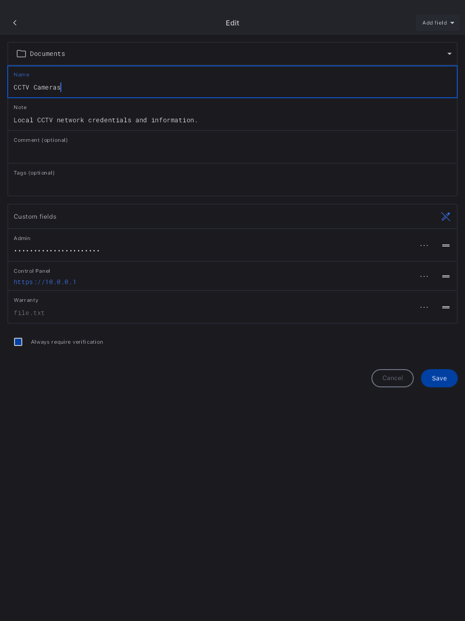The image size is (465, 621).
Task: Open the Add field dropdown
Action: click(438, 23)
